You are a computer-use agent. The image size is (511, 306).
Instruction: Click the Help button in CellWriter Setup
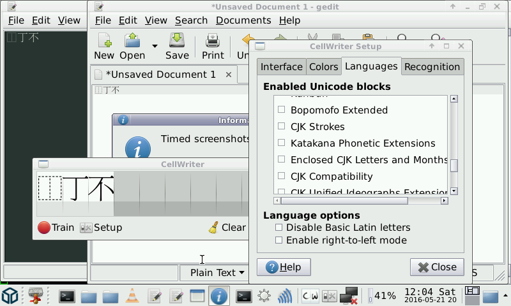pyautogui.click(x=284, y=267)
